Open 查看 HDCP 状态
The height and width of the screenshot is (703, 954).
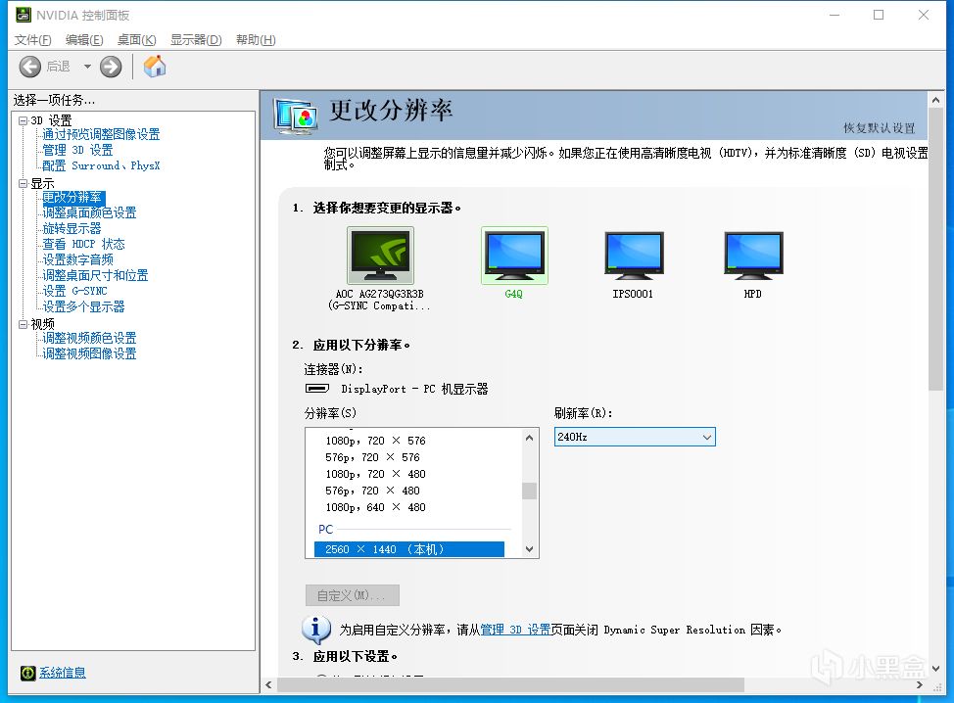84,244
